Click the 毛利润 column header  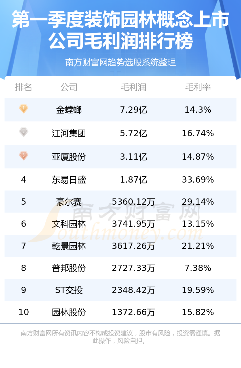pyautogui.click(x=134, y=87)
